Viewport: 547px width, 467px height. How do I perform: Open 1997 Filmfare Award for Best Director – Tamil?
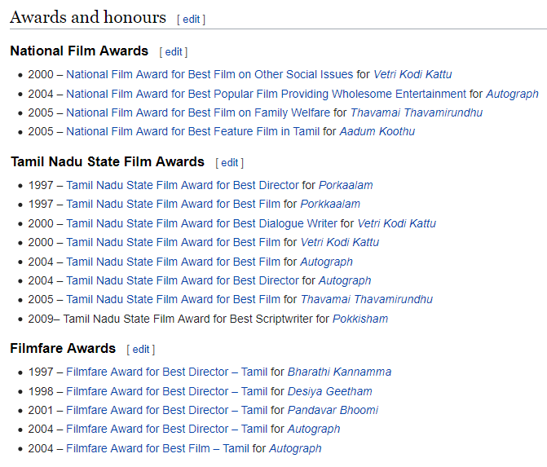pos(167,372)
